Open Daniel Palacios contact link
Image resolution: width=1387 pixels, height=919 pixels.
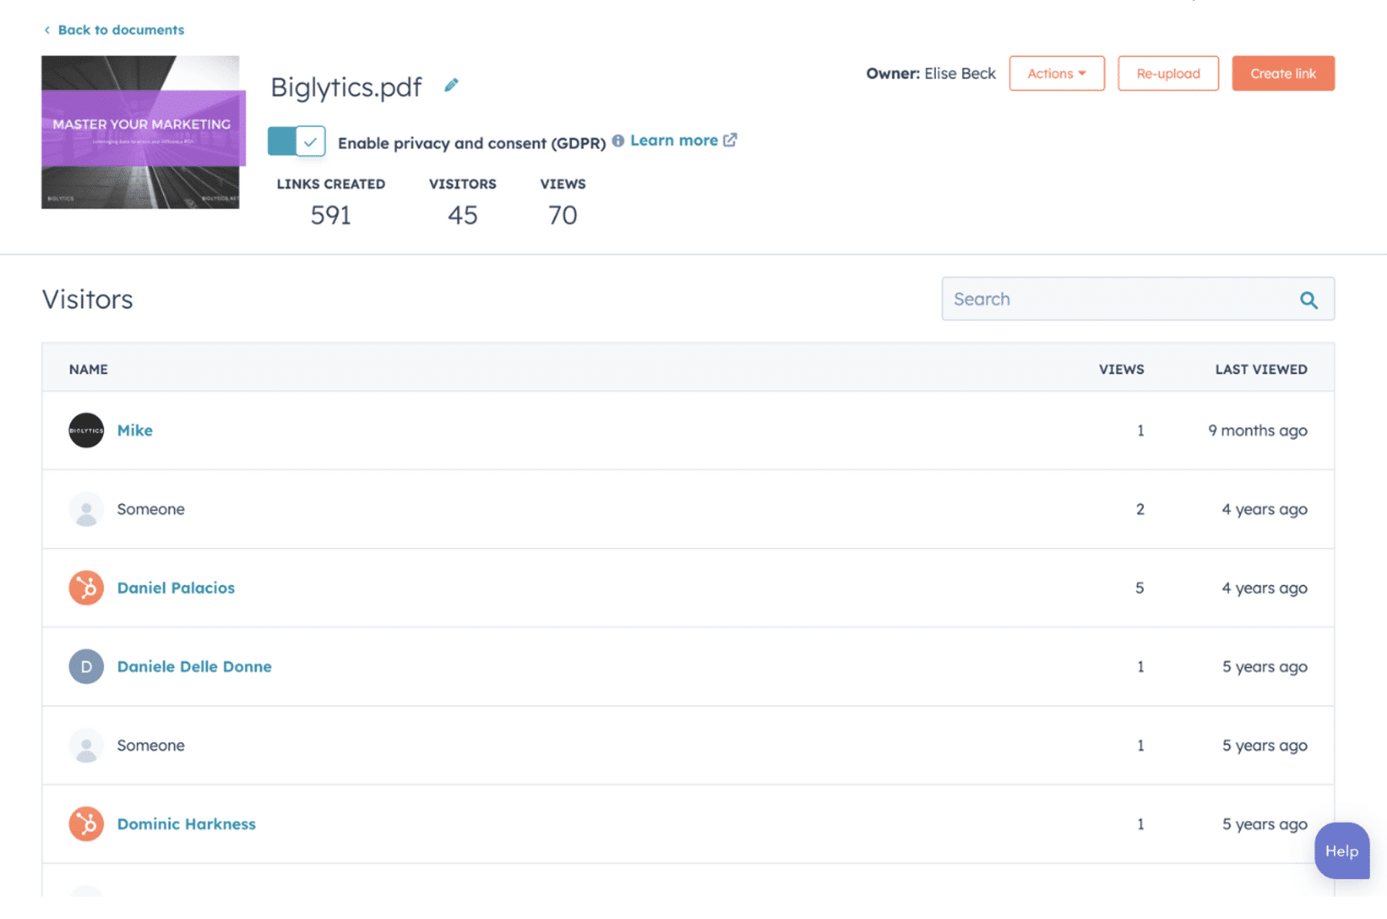(x=175, y=588)
